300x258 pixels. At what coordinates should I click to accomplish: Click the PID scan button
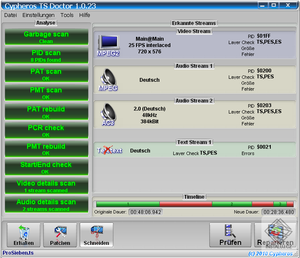point(46,55)
